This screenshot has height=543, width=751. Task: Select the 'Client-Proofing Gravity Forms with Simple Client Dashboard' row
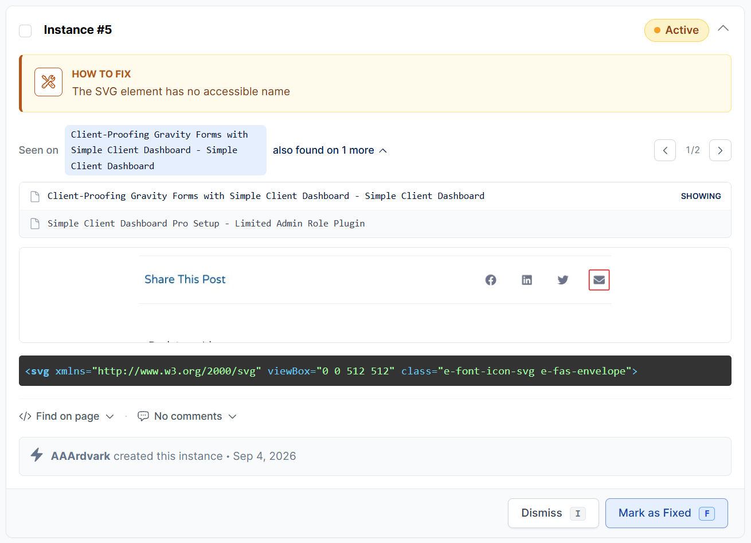[375, 196]
